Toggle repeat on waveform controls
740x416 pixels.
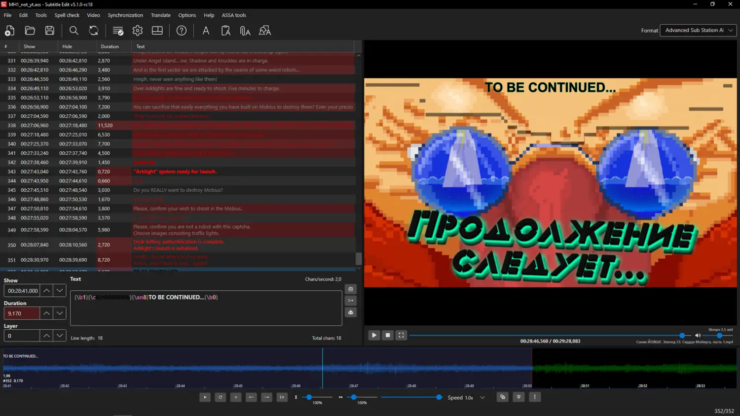221,397
